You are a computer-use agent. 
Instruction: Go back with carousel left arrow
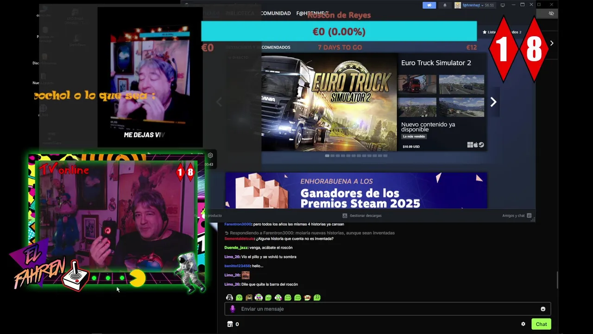[219, 102]
